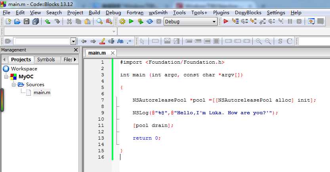Open code completion scope dropdown
The width and height of the screenshot is (330, 172).
[114, 32]
